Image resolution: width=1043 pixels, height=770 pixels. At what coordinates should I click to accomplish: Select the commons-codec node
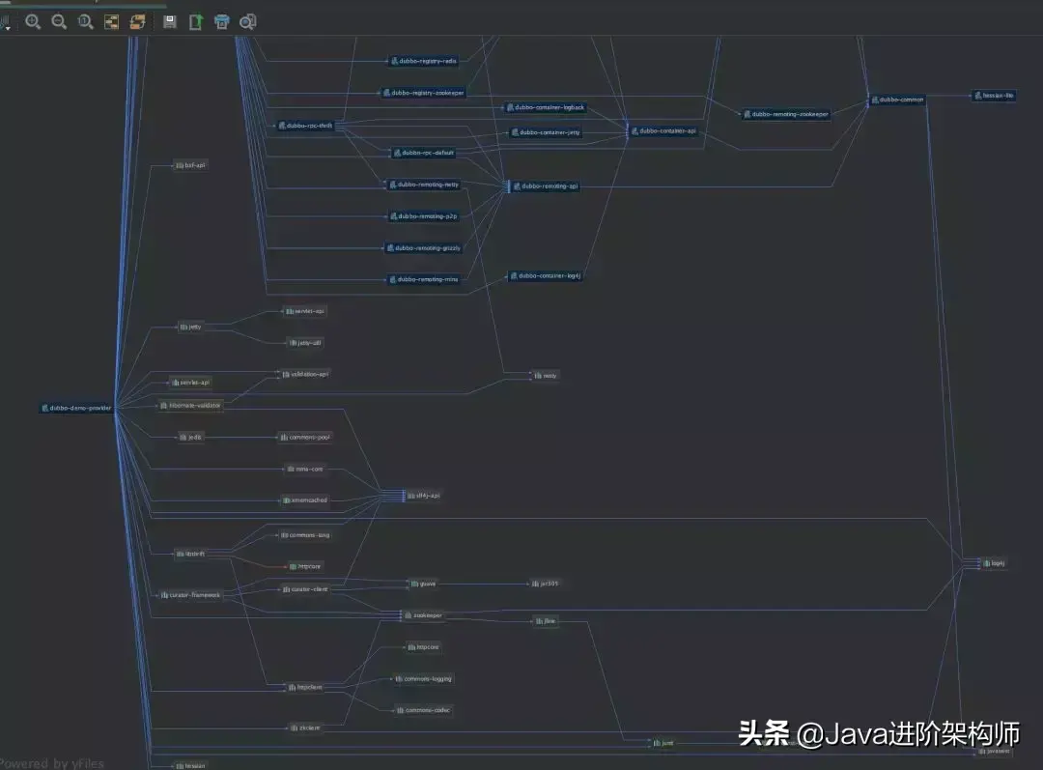[x=424, y=710]
